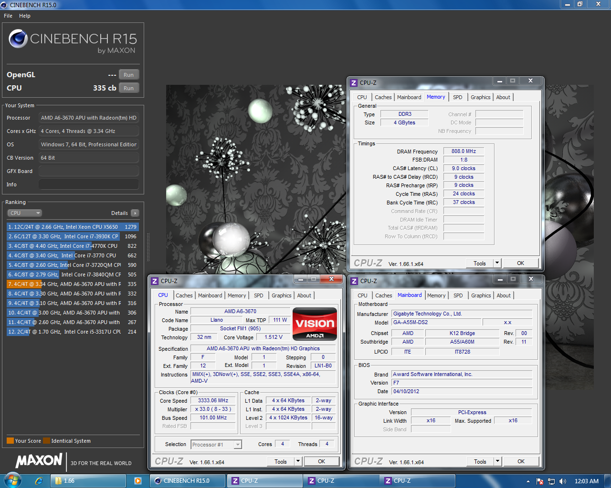
Task: Click the DRAM Frequency 808.0 MHz value
Action: coord(464,151)
